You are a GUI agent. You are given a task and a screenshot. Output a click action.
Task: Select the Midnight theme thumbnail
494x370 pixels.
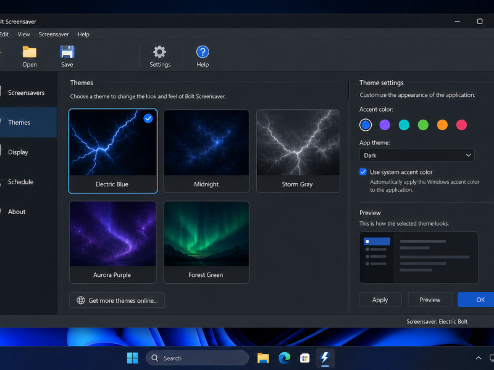pos(206,151)
